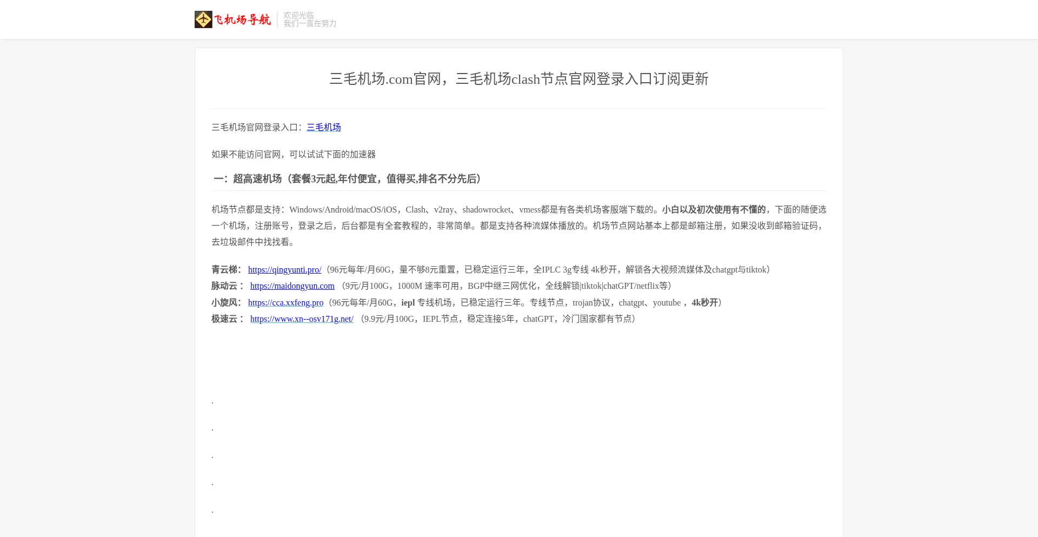Visit the qingyunti.pro link
1038x537 pixels.
click(285, 269)
